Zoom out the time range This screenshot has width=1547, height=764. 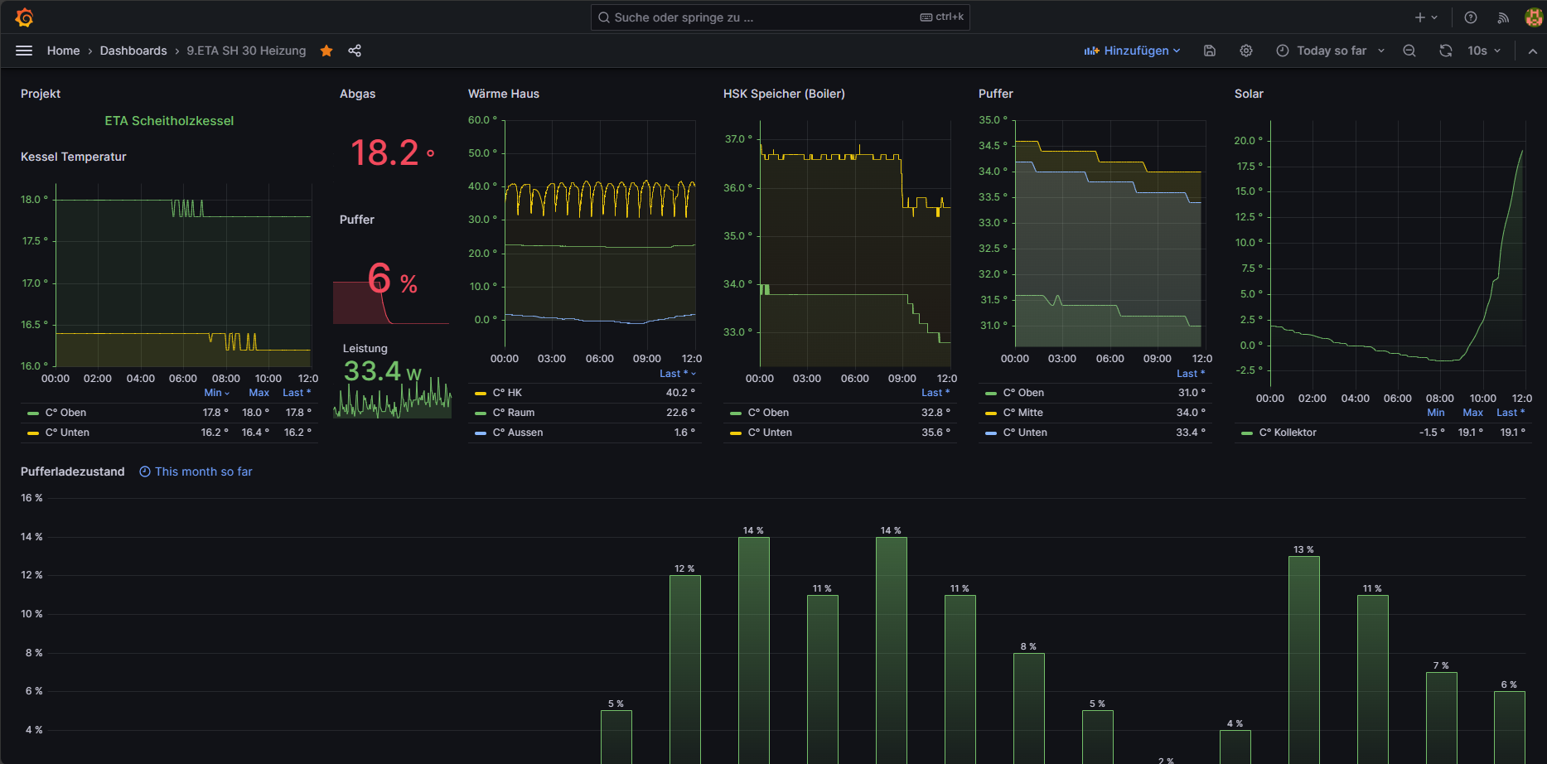[x=1409, y=51]
